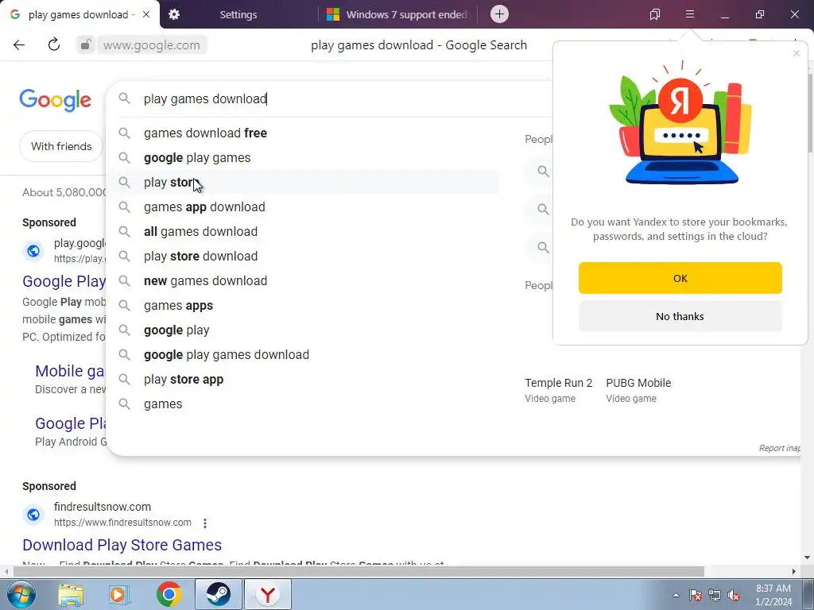Select the play store app suggestion
Image resolution: width=814 pixels, height=610 pixels.
(x=304, y=380)
